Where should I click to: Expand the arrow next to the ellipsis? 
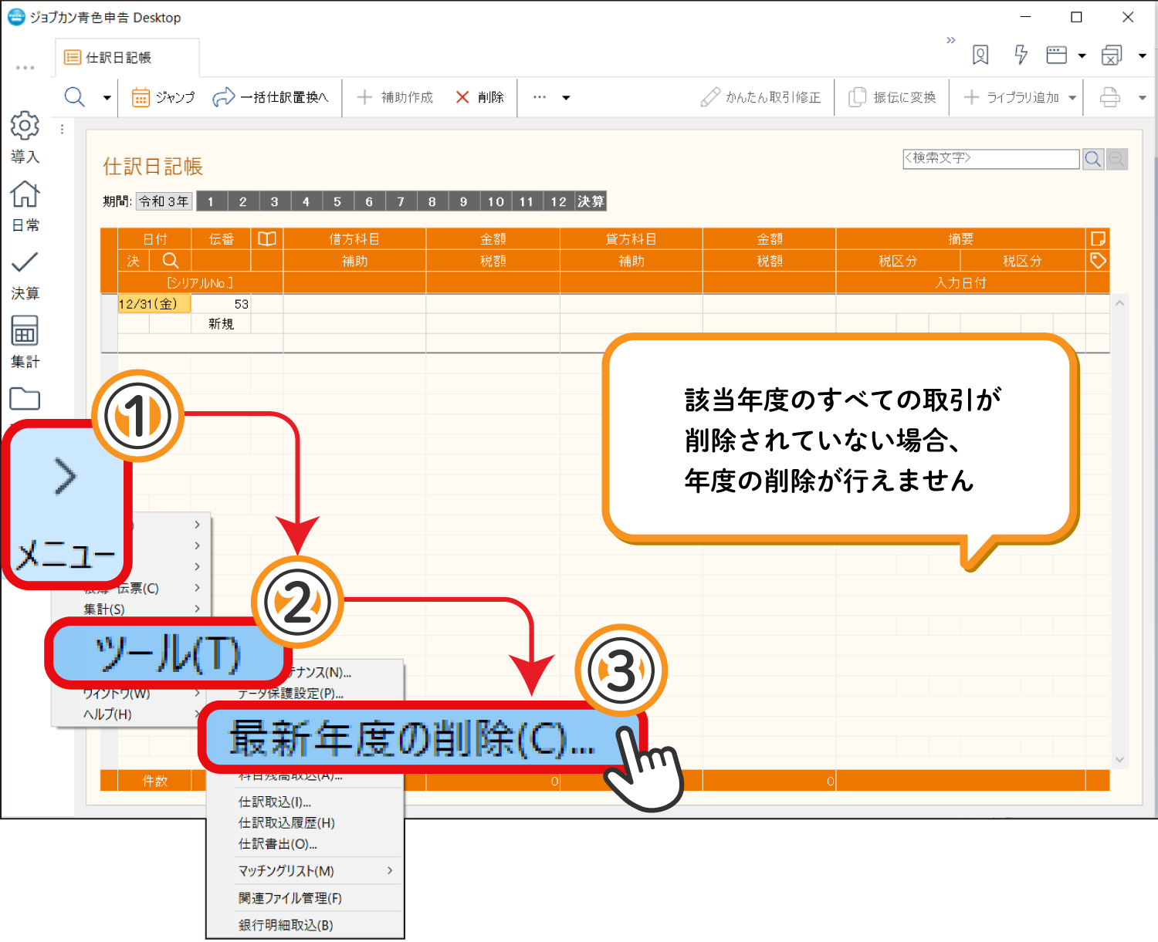566,98
